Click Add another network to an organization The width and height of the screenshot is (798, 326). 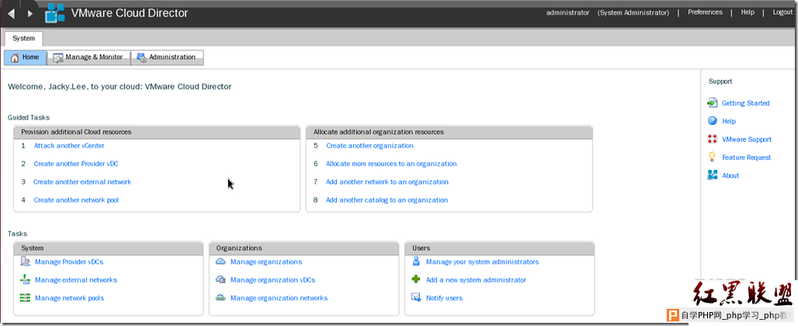387,182
